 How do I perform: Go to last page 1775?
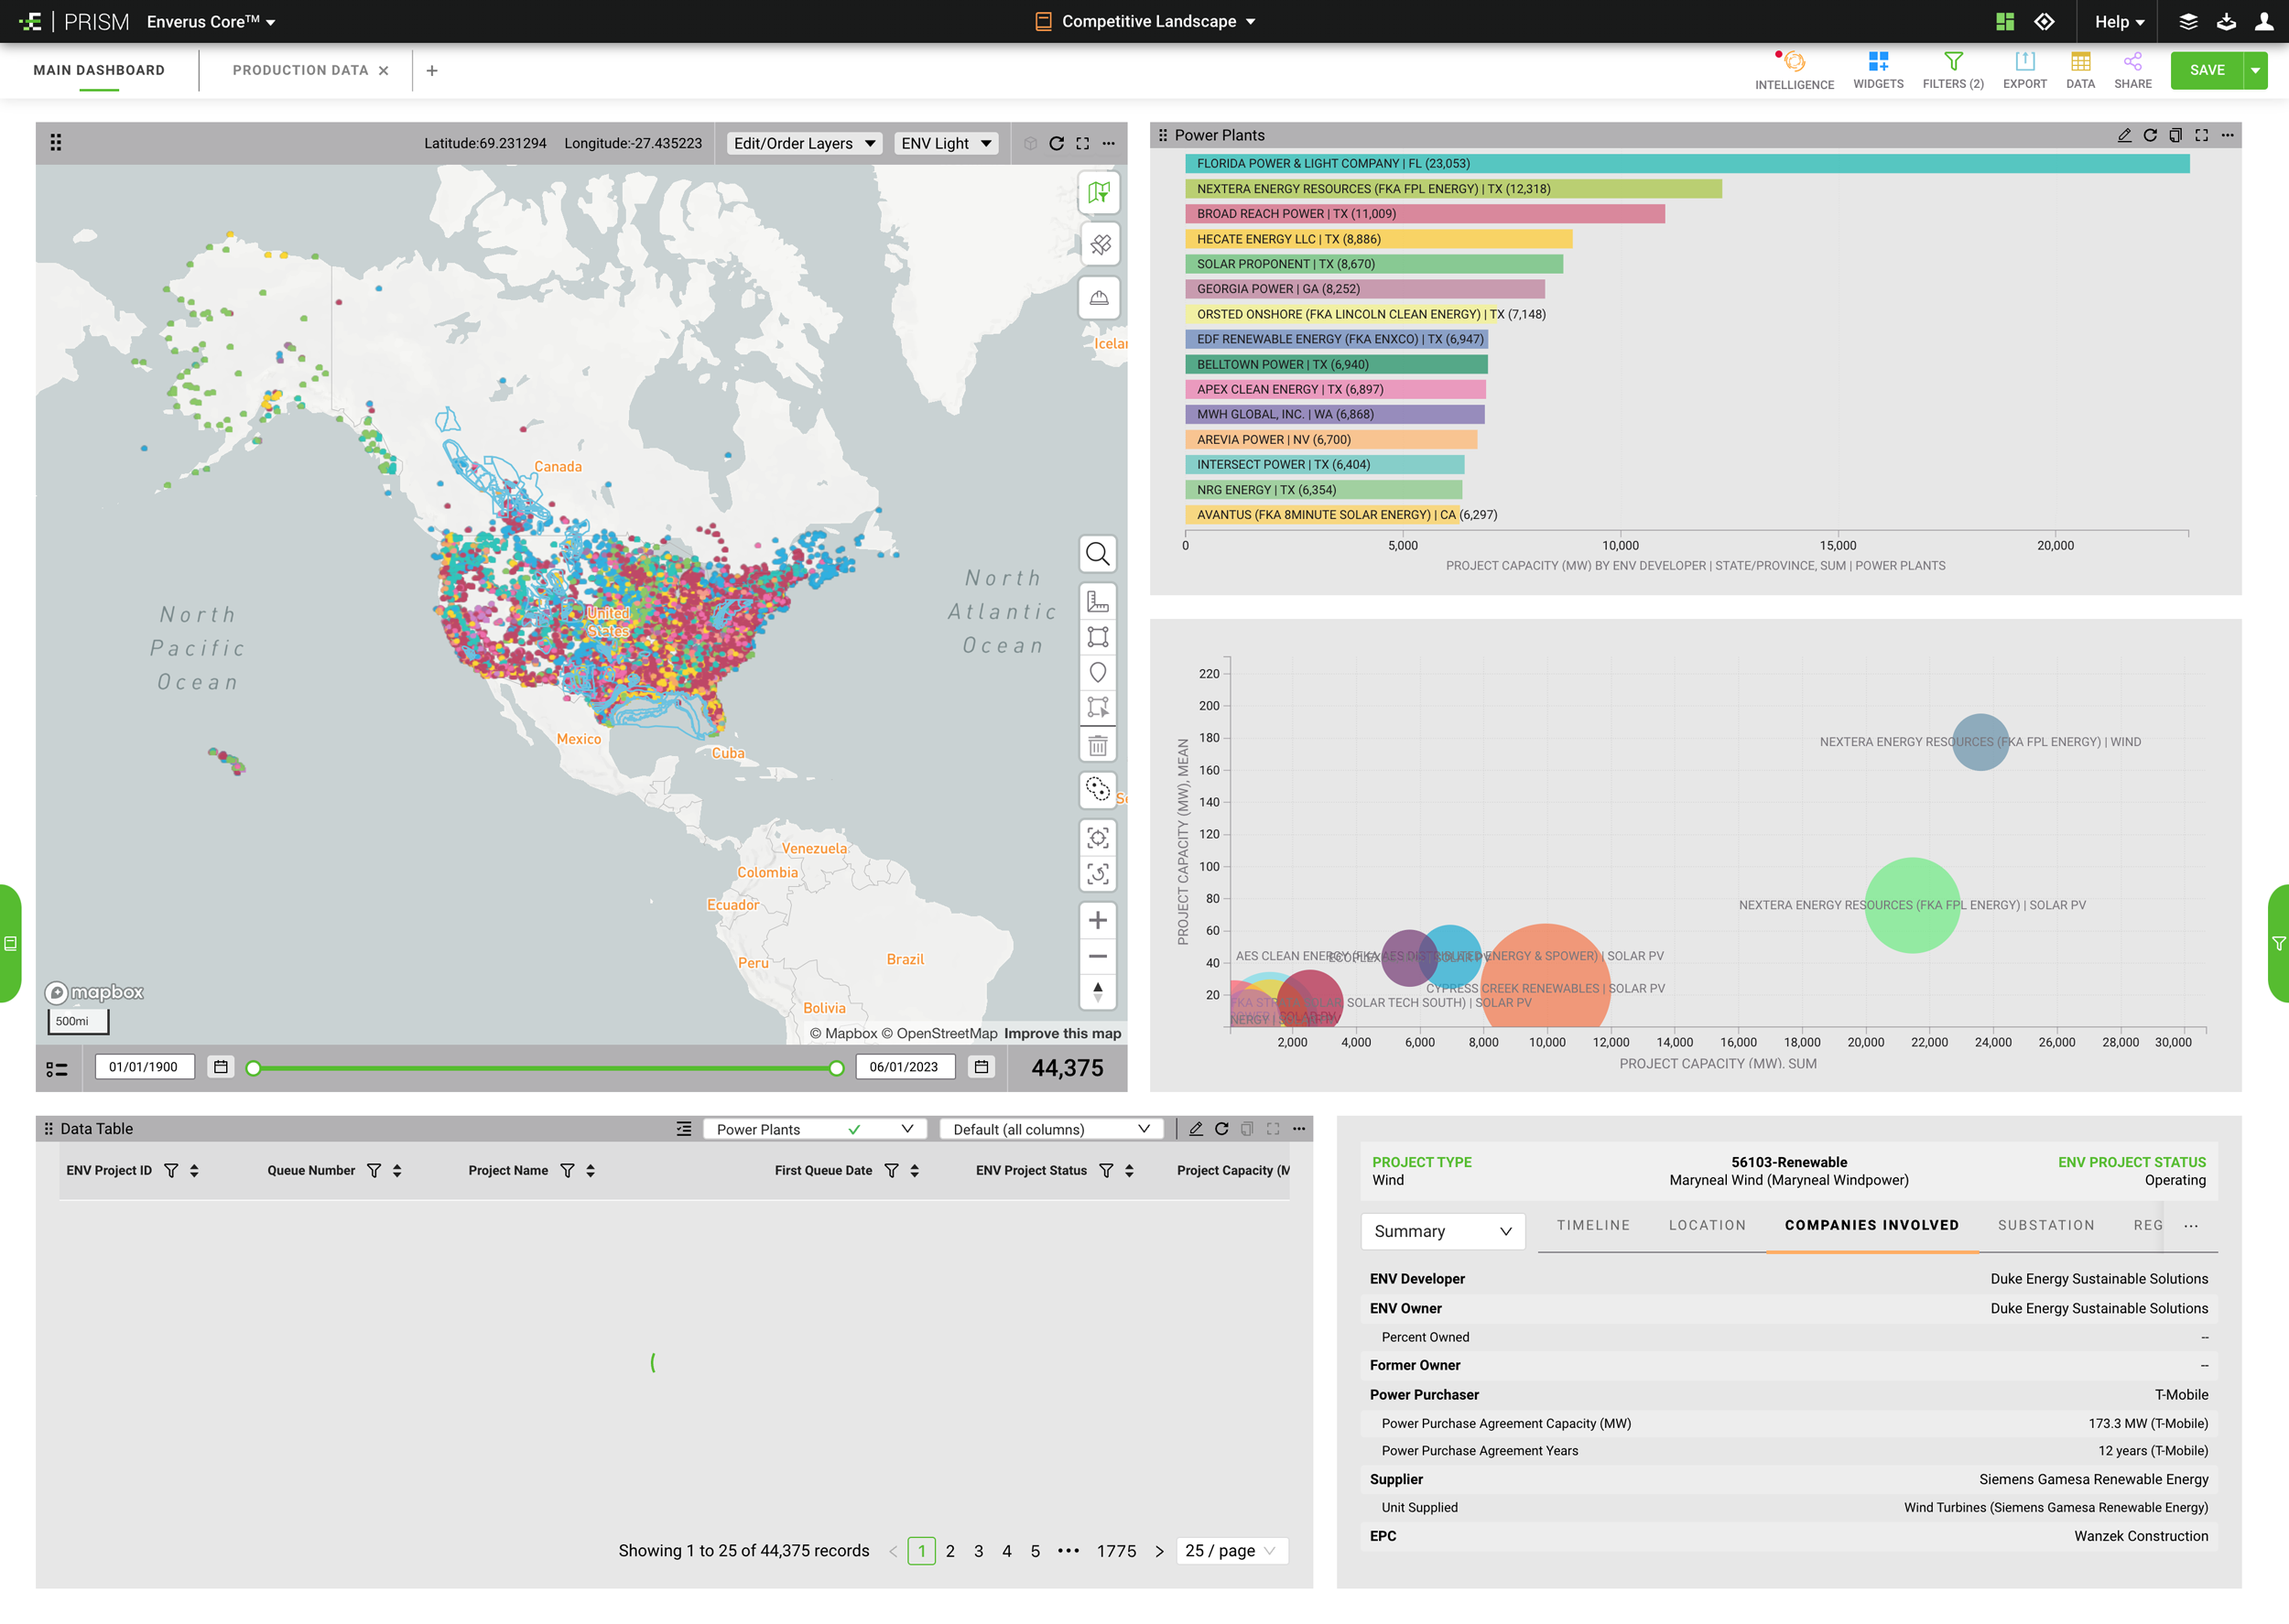[1116, 1551]
